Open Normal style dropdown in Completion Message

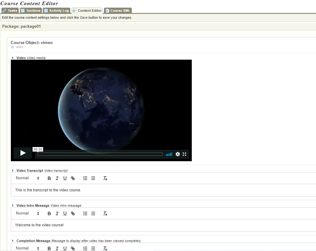point(27,248)
